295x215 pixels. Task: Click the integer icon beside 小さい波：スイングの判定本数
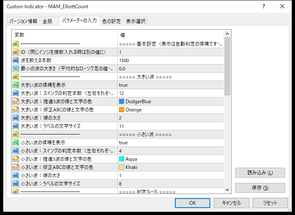[x=16, y=151]
